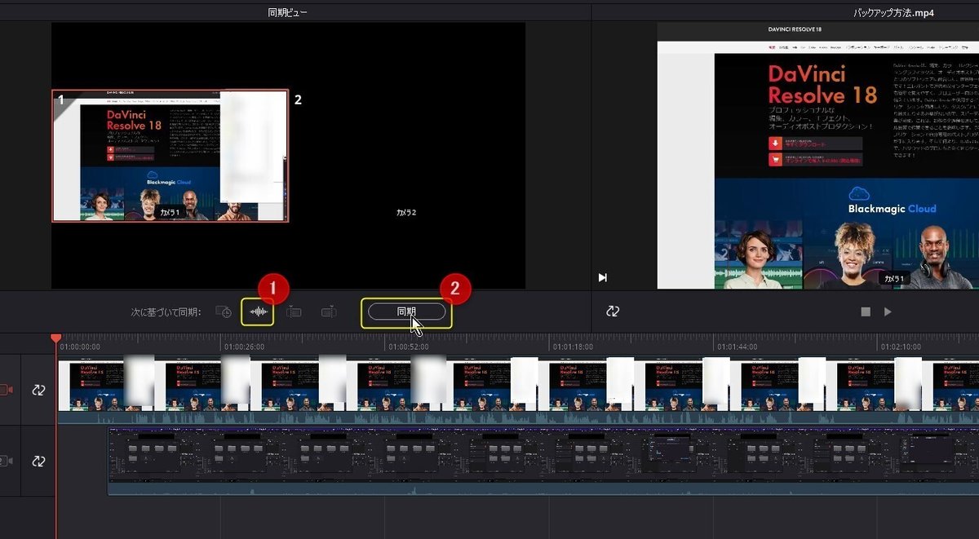Select the カメラ2 angle slot
The image size is (979, 539).
pyautogui.click(x=406, y=156)
